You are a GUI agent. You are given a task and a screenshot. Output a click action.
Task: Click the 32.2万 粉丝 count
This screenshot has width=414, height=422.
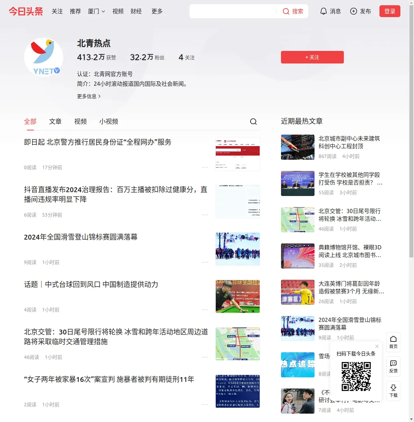(x=147, y=57)
